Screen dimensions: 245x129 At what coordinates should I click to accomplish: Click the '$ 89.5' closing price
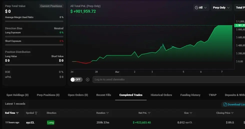pyautogui.click(x=230, y=122)
